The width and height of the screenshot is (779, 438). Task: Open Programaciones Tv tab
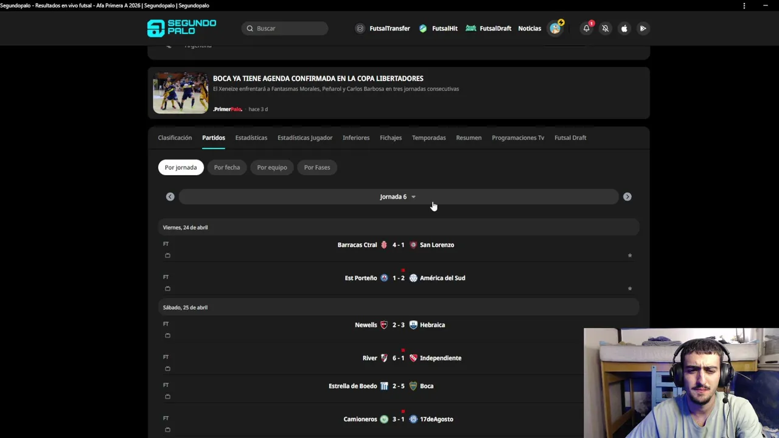click(x=518, y=137)
